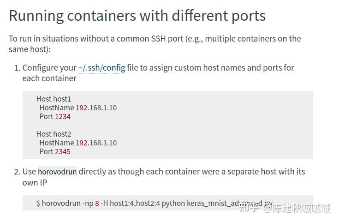Viewport: 339px width, 222px height.
Task: Click the intro paragraph about SSH port
Action: [155, 44]
